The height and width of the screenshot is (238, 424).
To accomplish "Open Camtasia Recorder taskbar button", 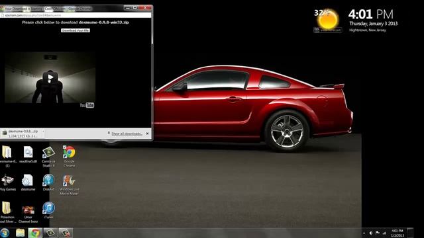I will click(x=66, y=233).
